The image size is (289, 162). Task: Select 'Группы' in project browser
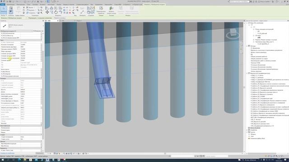tap(253, 132)
